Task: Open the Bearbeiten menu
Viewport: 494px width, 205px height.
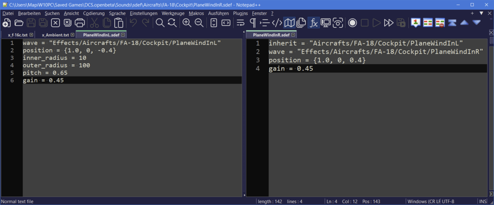Action: [29, 13]
